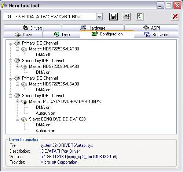Switch to the Drive tab
This screenshot has height=172, width=183.
pos(23,35)
